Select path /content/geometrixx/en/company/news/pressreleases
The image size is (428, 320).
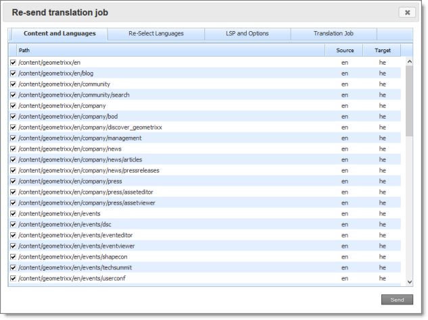89,170
